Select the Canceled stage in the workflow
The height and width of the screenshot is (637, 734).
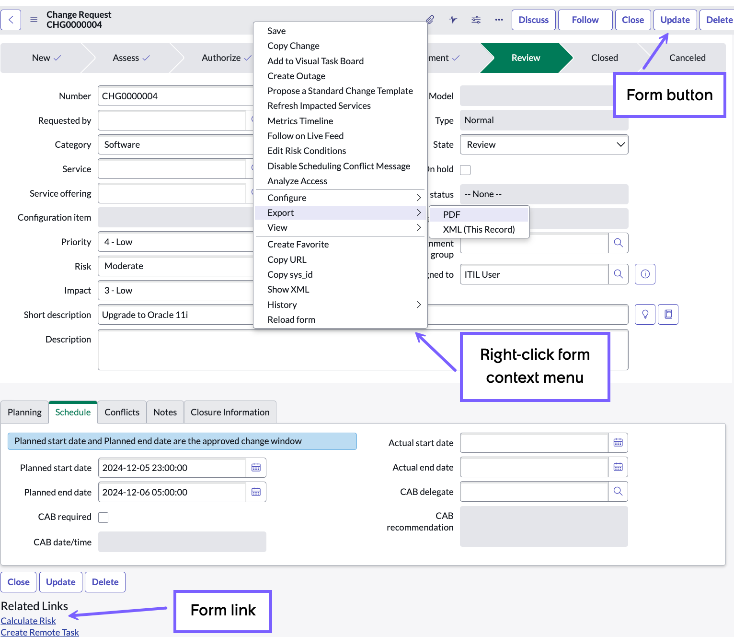point(687,58)
